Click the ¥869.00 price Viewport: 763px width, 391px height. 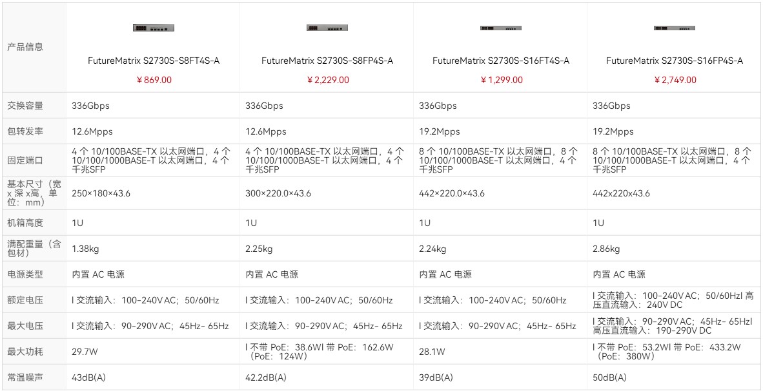click(x=154, y=80)
